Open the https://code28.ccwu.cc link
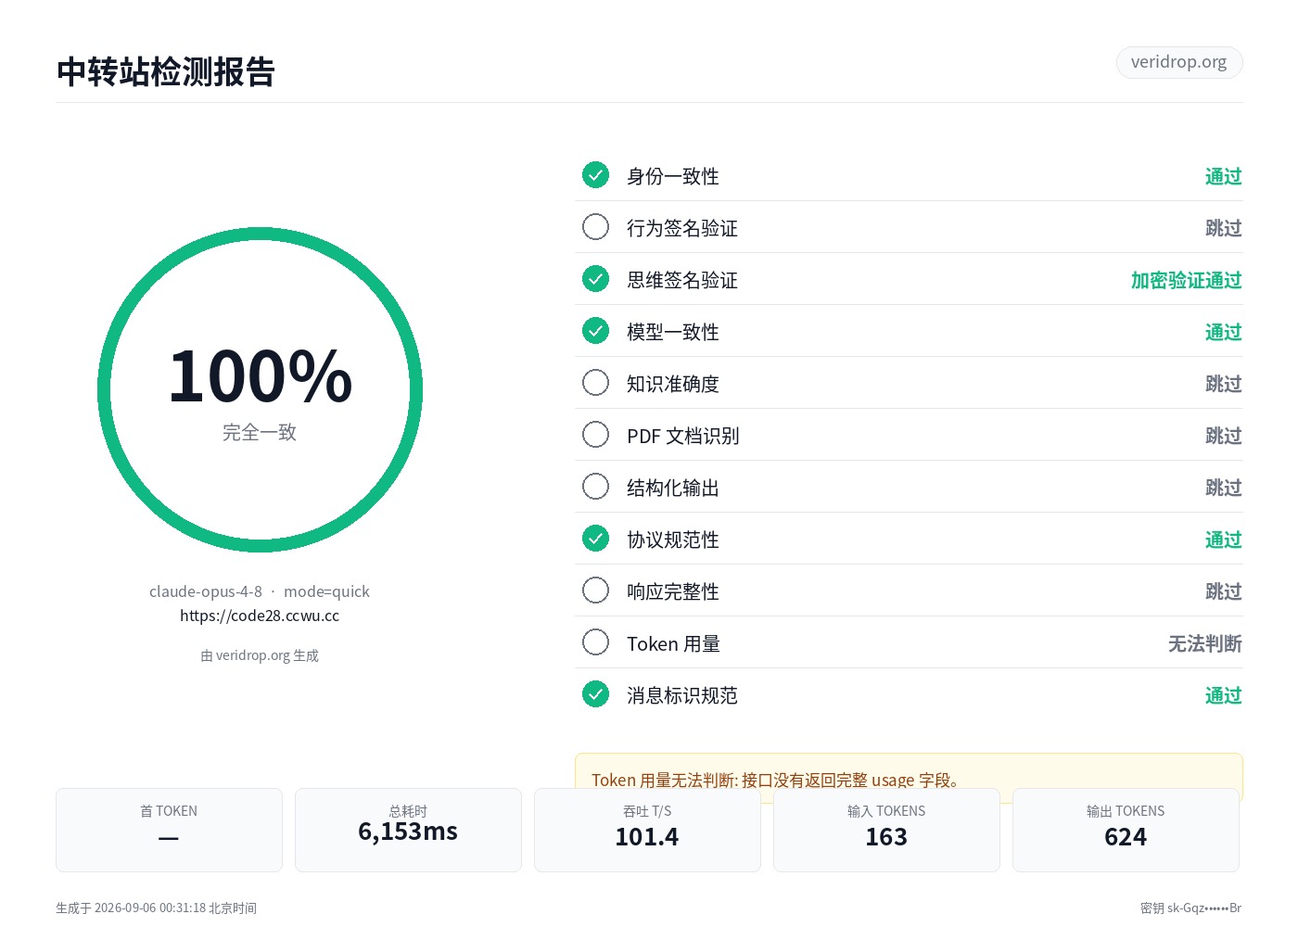Viewport: 1298px width, 927px height. pyautogui.click(x=260, y=616)
